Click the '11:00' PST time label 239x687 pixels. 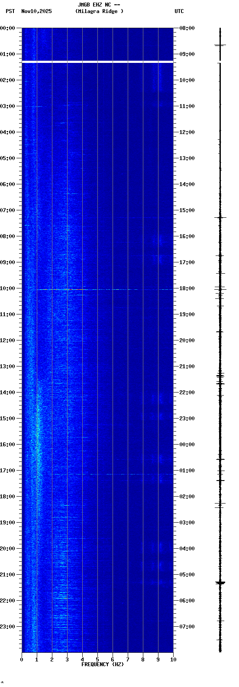click(8, 314)
